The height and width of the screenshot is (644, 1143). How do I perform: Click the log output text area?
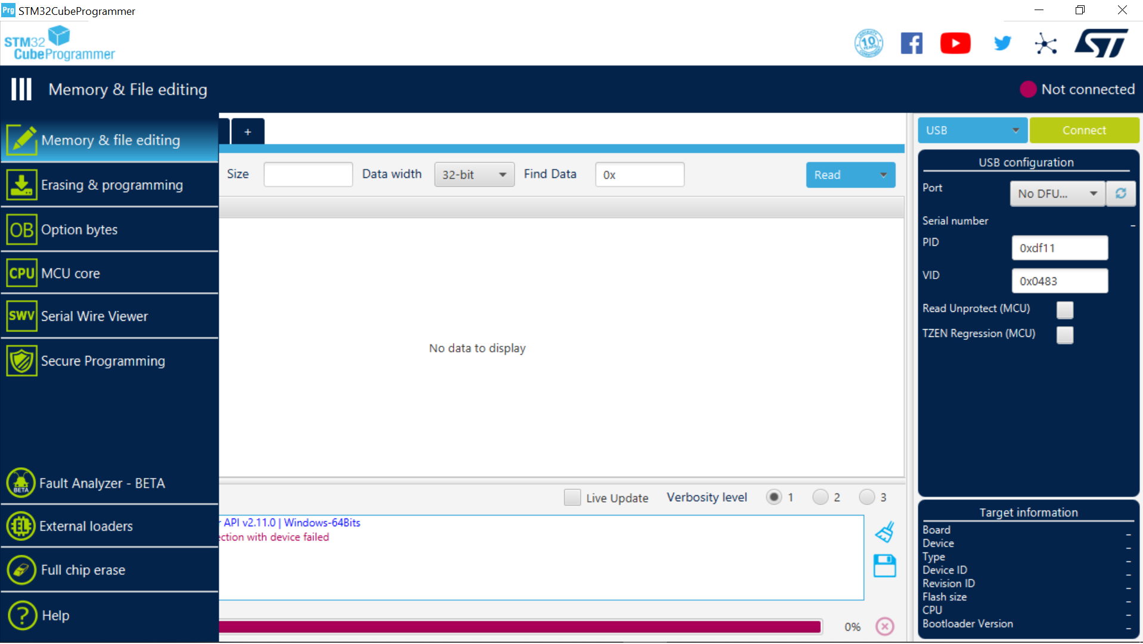(541, 558)
